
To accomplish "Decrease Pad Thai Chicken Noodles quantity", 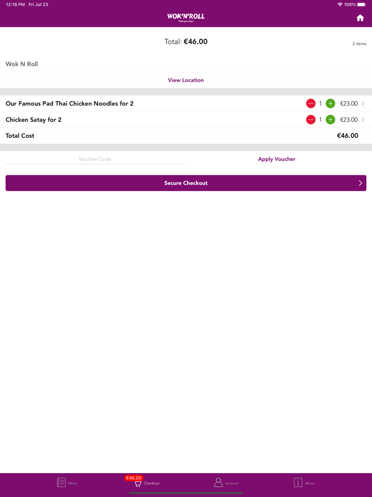I will (x=311, y=104).
